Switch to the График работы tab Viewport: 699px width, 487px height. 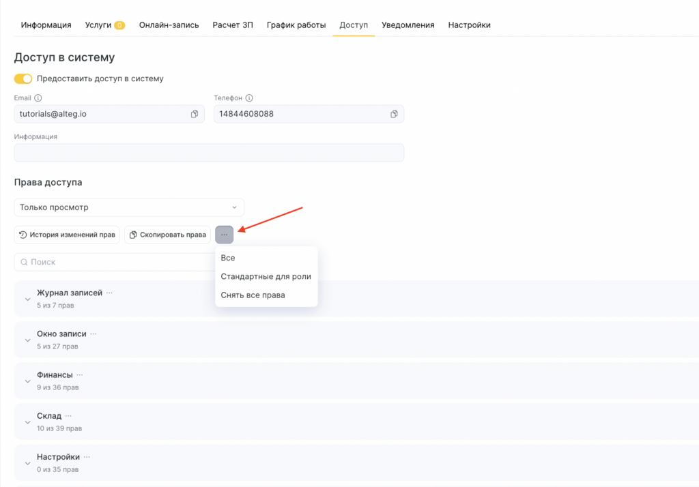[x=296, y=25]
